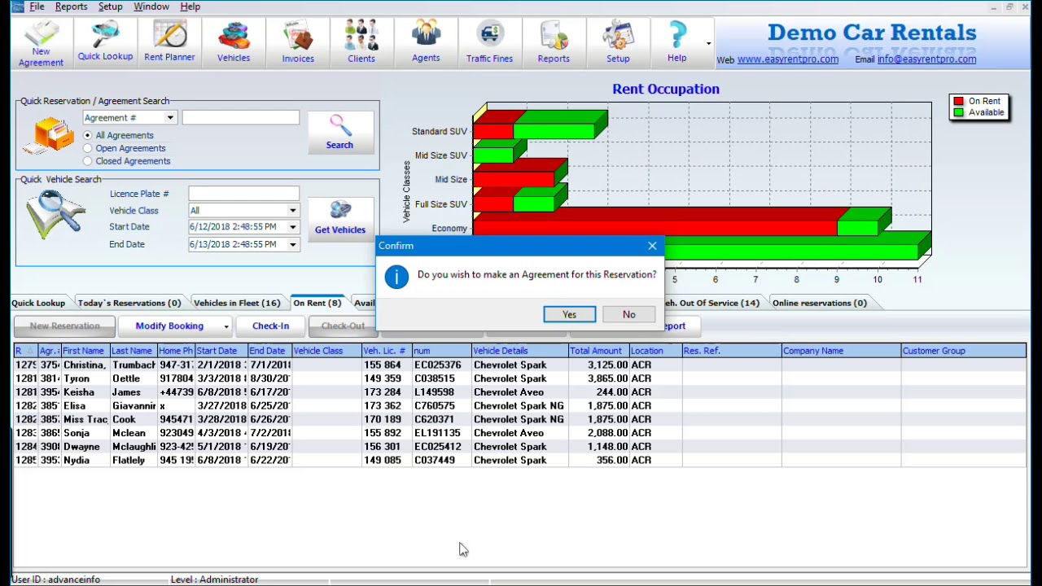Select the row for Elisa Giavannir
Viewport: 1042px width, 586px height.
[x=519, y=405]
